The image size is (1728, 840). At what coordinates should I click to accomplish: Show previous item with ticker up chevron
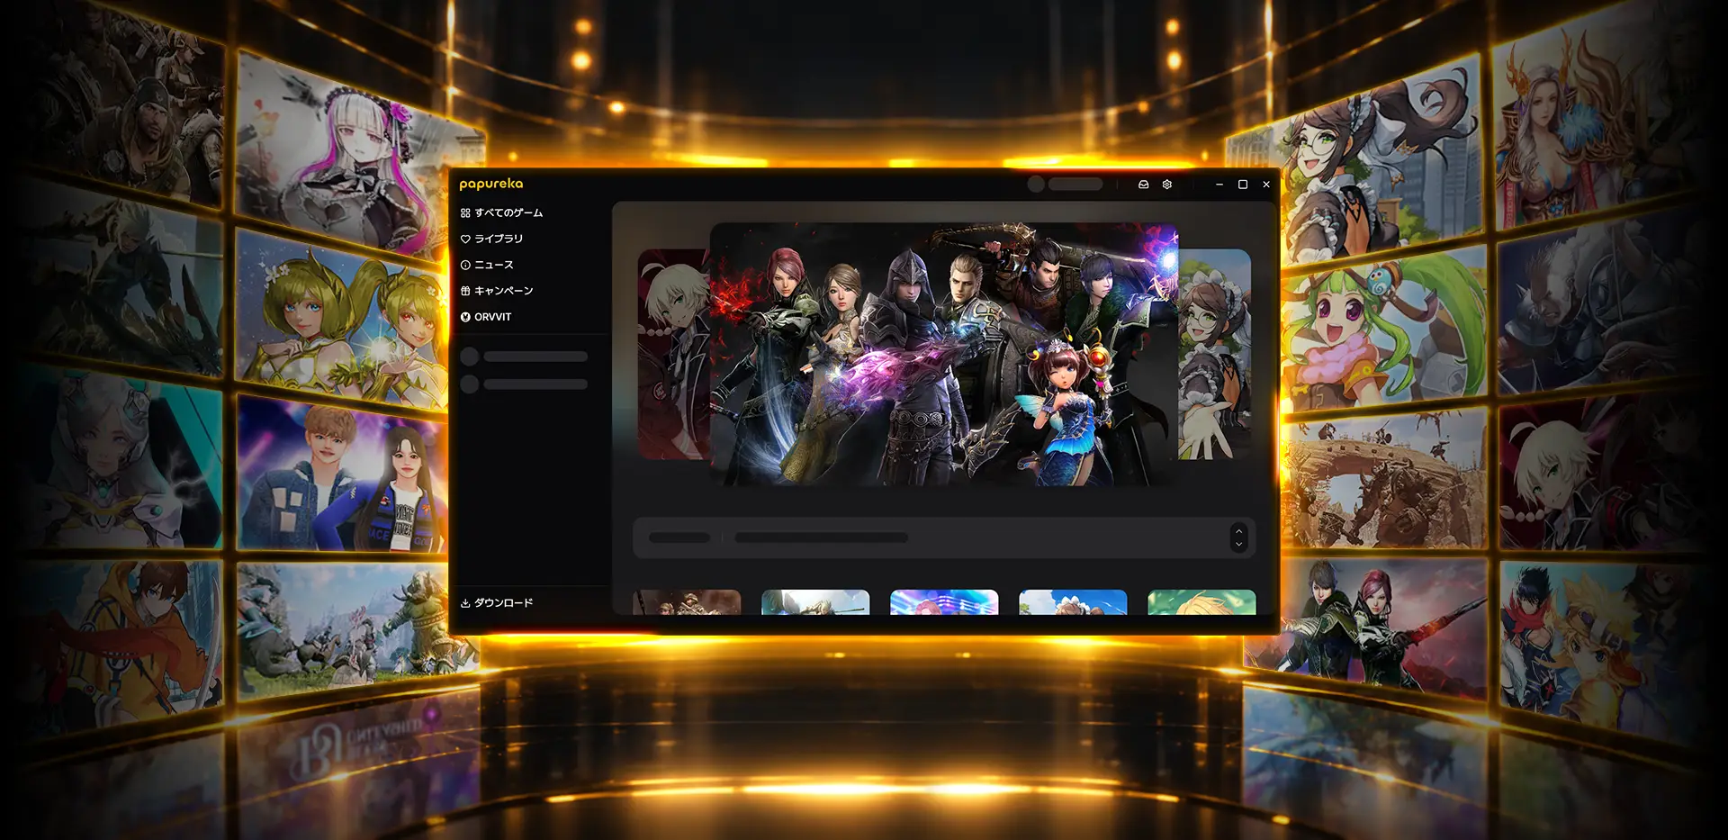tap(1239, 531)
